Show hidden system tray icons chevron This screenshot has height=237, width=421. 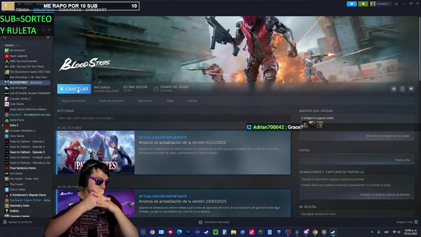coord(372,232)
